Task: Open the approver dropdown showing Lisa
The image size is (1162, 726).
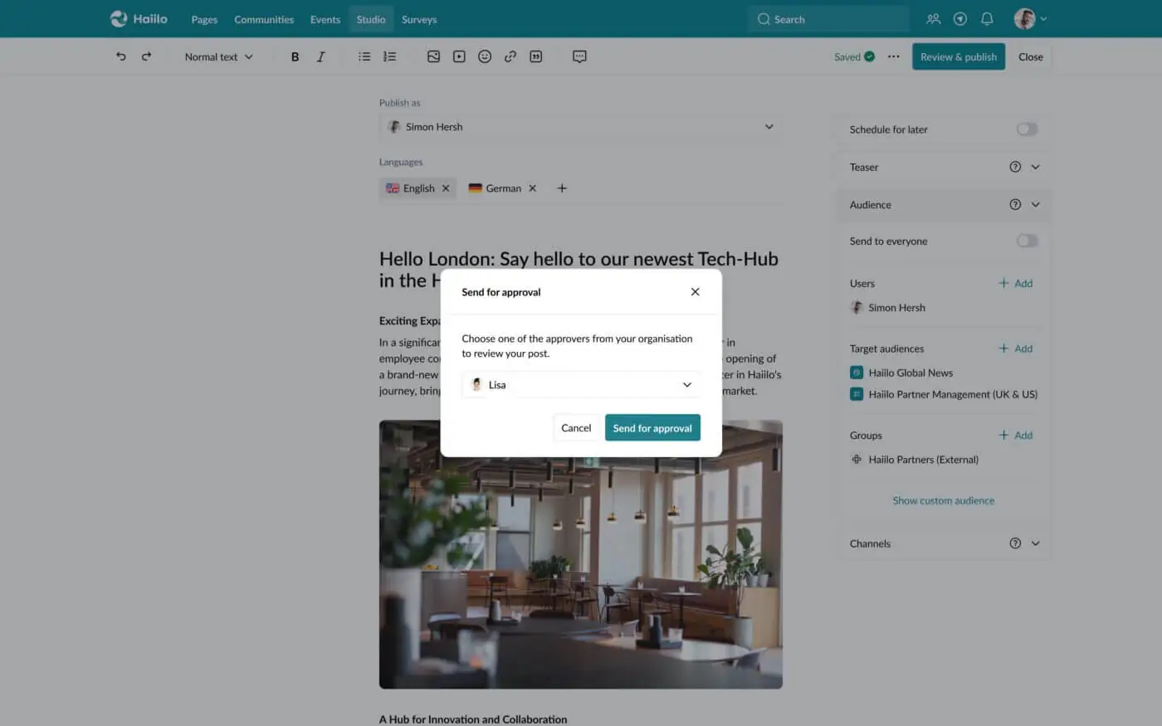Action: click(581, 385)
